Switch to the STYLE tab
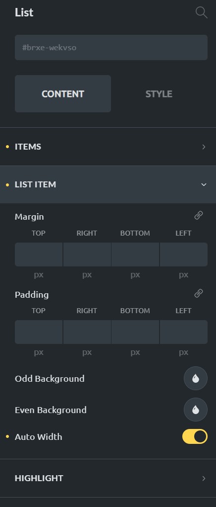This screenshot has width=216, height=507. tap(159, 94)
